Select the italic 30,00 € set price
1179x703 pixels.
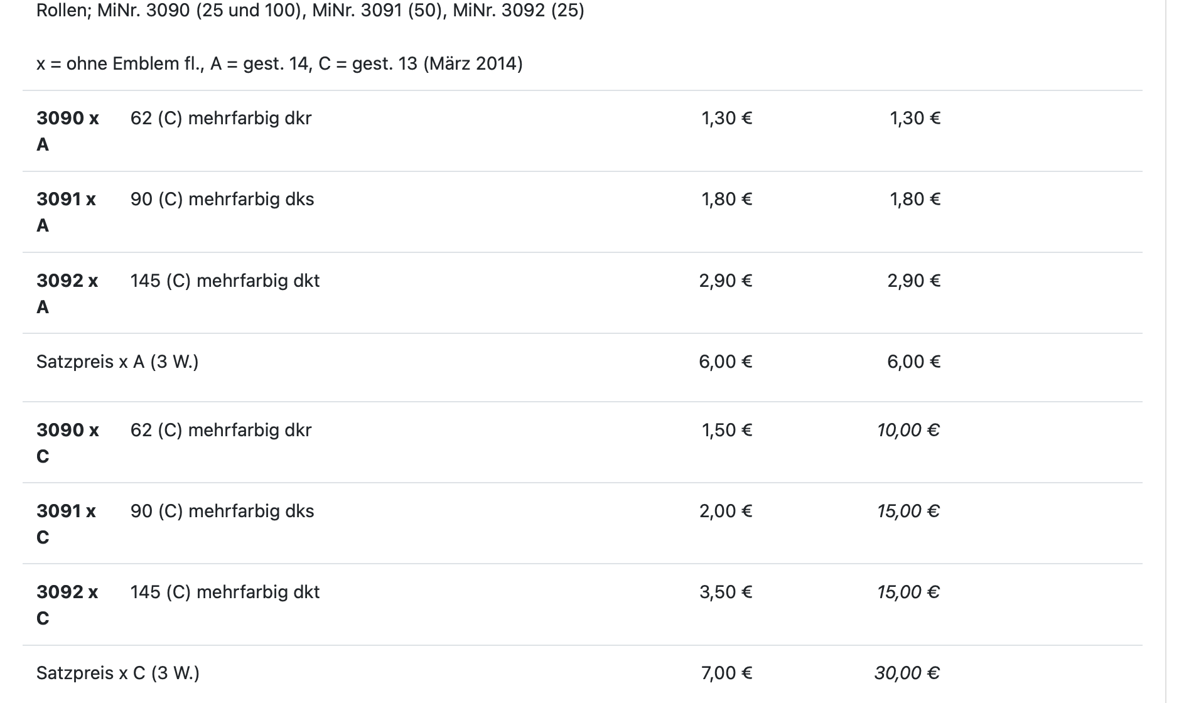click(907, 673)
